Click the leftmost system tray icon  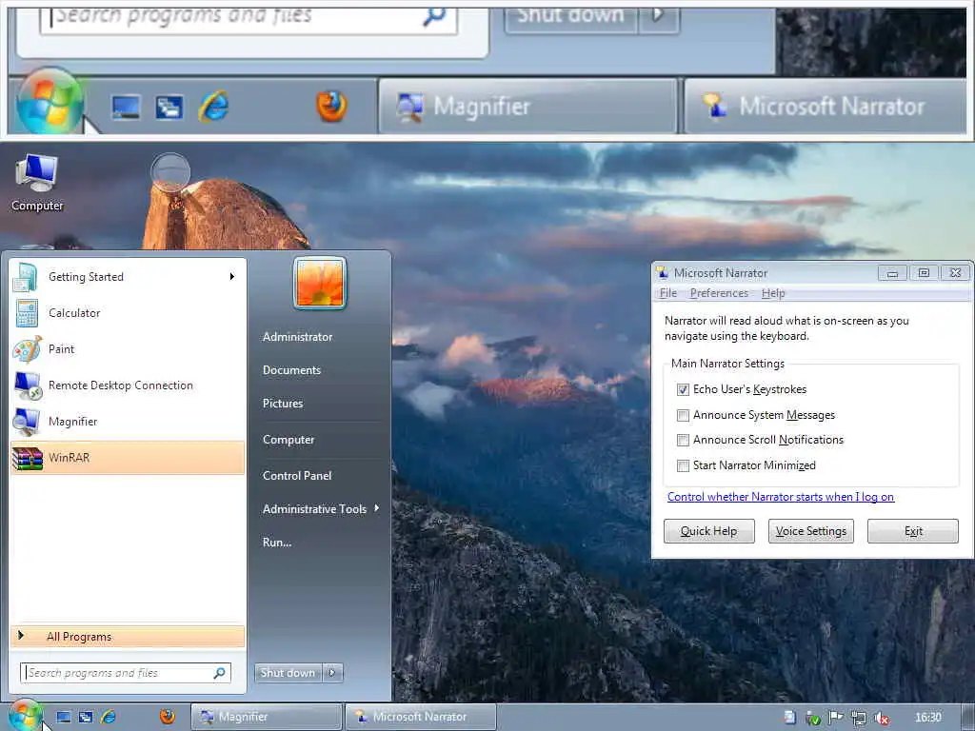[789, 718]
